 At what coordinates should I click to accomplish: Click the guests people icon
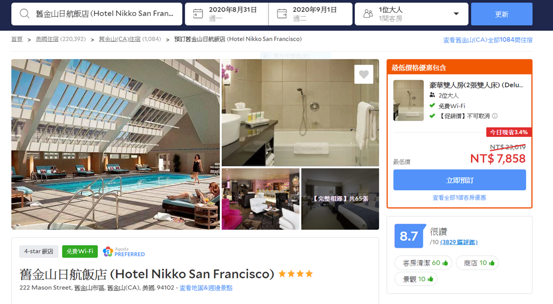pos(368,14)
